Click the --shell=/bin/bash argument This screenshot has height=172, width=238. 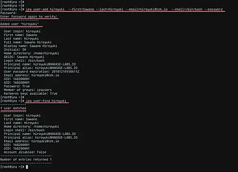click(x=187, y=9)
